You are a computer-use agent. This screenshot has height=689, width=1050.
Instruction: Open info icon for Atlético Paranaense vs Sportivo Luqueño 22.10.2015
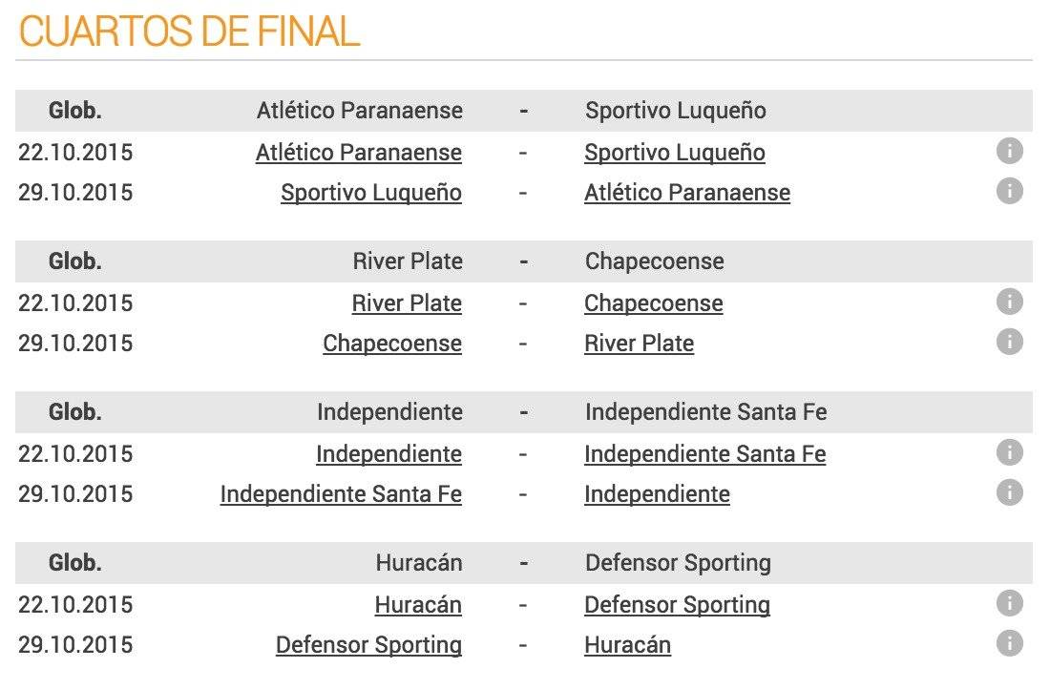(x=1009, y=151)
